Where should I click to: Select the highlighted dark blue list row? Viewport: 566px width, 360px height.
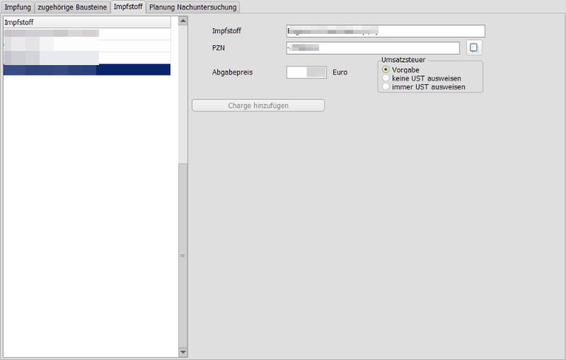click(x=86, y=70)
